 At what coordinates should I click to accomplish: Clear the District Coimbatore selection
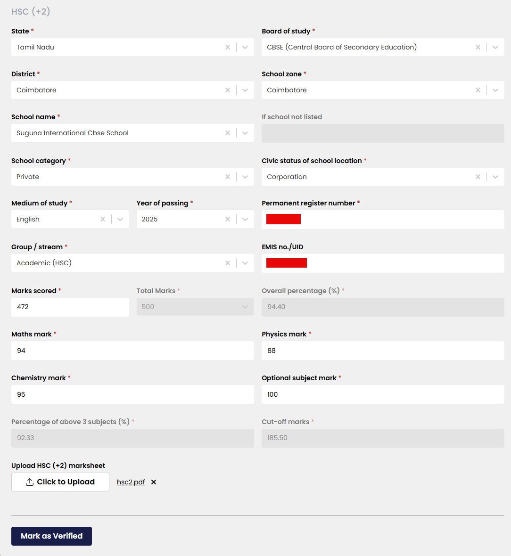click(x=228, y=90)
